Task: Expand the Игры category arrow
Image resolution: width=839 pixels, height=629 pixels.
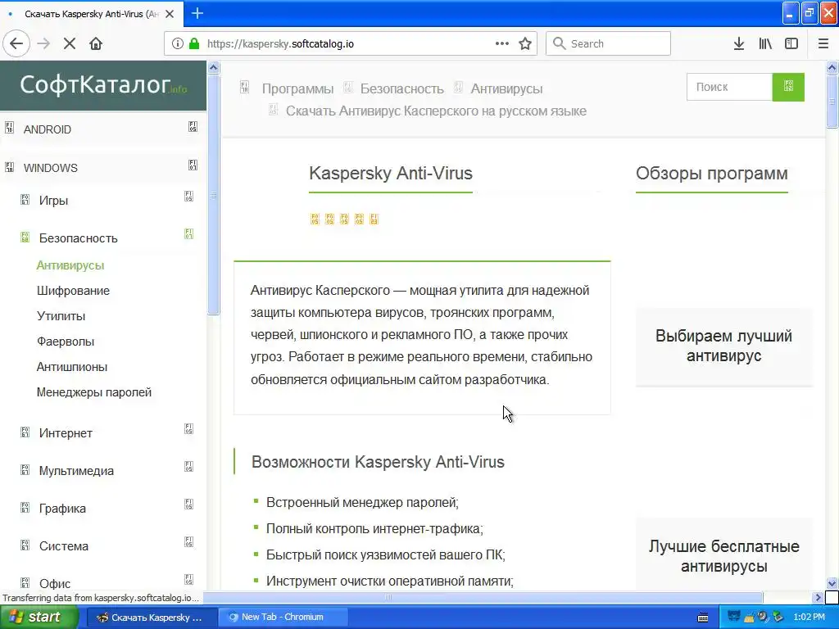Action: click(189, 197)
